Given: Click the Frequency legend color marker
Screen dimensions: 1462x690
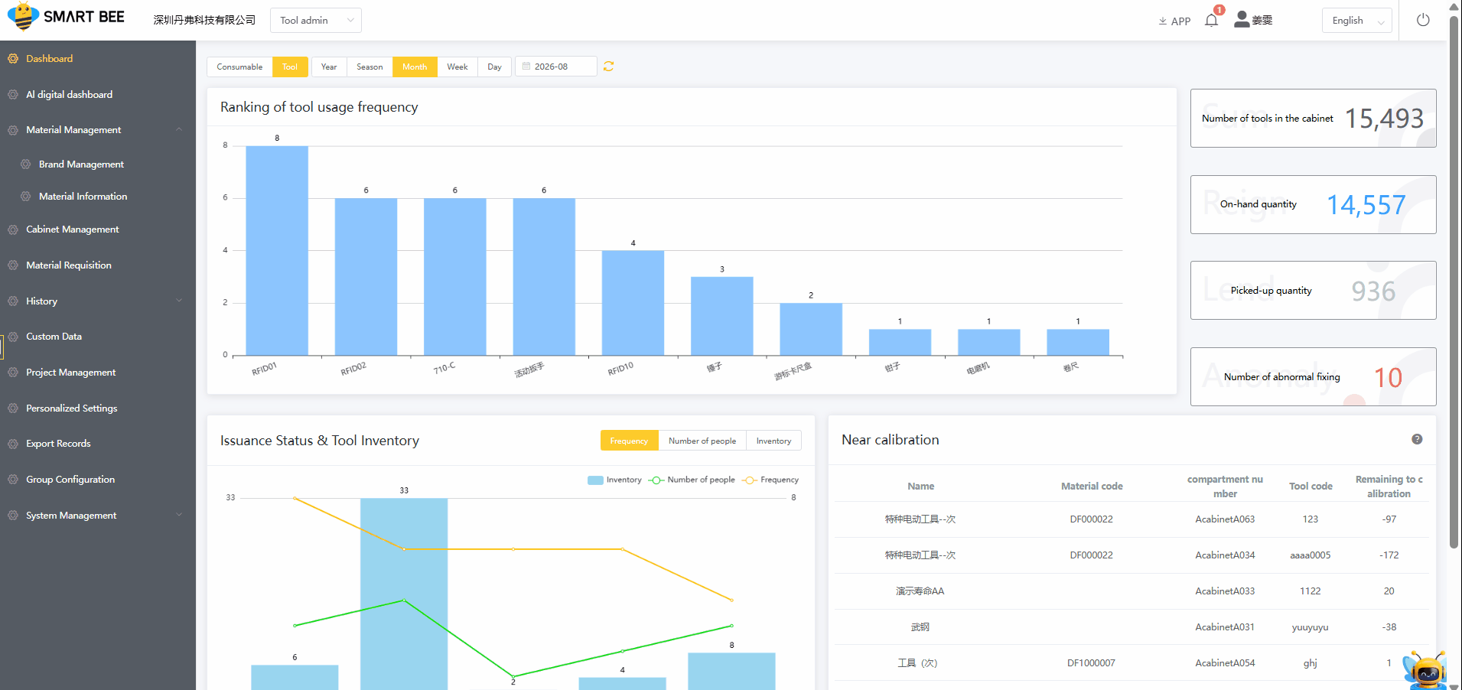Looking at the screenshot, I should 750,480.
